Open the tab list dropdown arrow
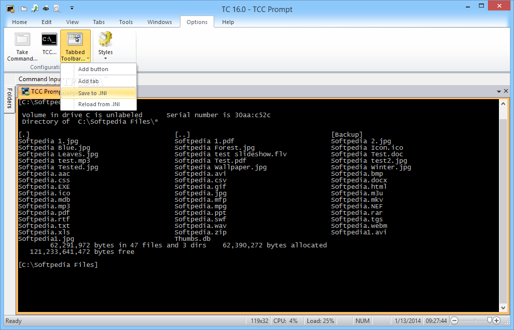This screenshot has height=330, width=514. click(498, 91)
